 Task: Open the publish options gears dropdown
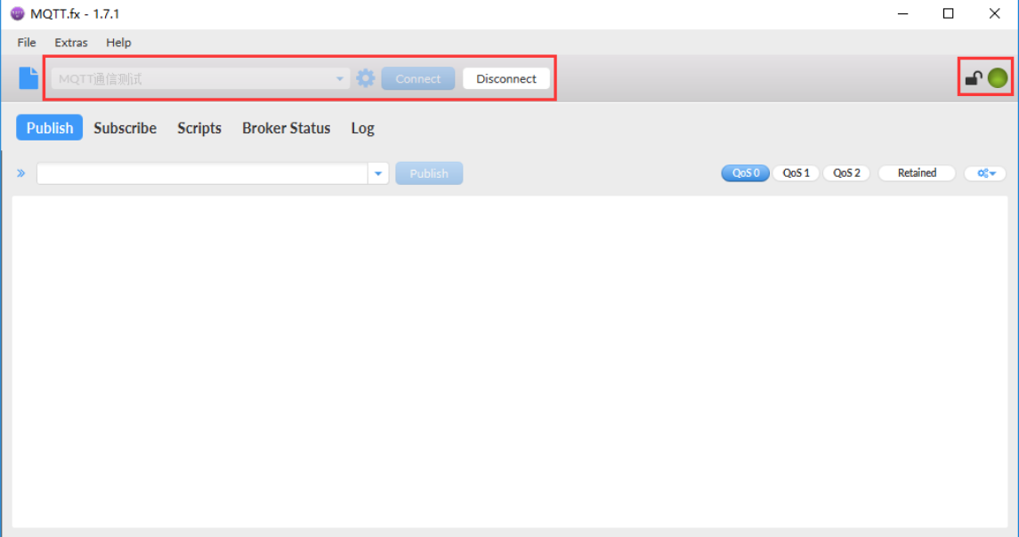pyautogui.click(x=986, y=173)
